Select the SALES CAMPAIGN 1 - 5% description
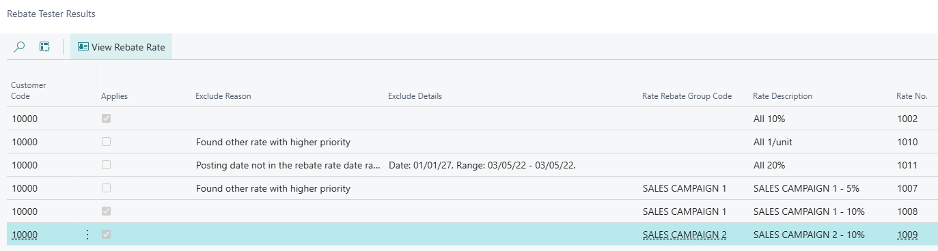This screenshot has height=251, width=938. point(807,188)
